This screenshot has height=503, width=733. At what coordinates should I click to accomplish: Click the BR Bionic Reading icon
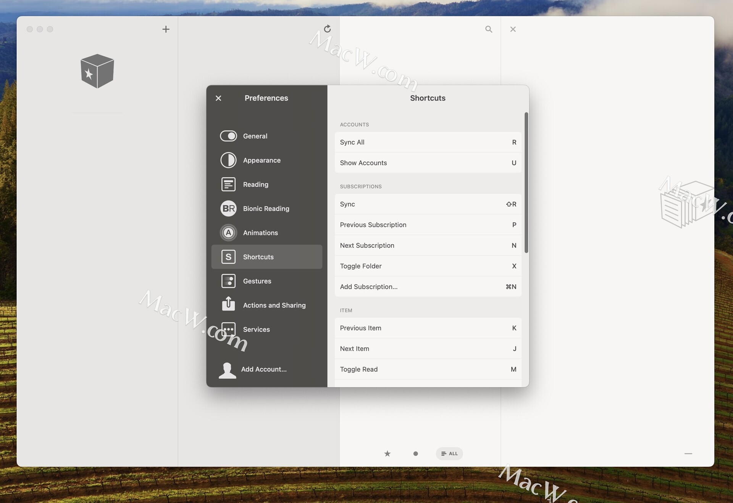[228, 208]
